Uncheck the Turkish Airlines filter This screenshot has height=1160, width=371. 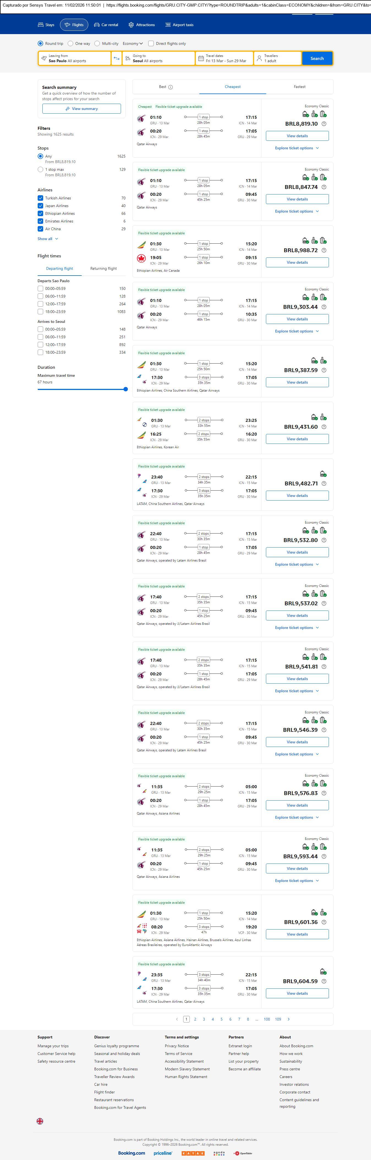click(40, 198)
